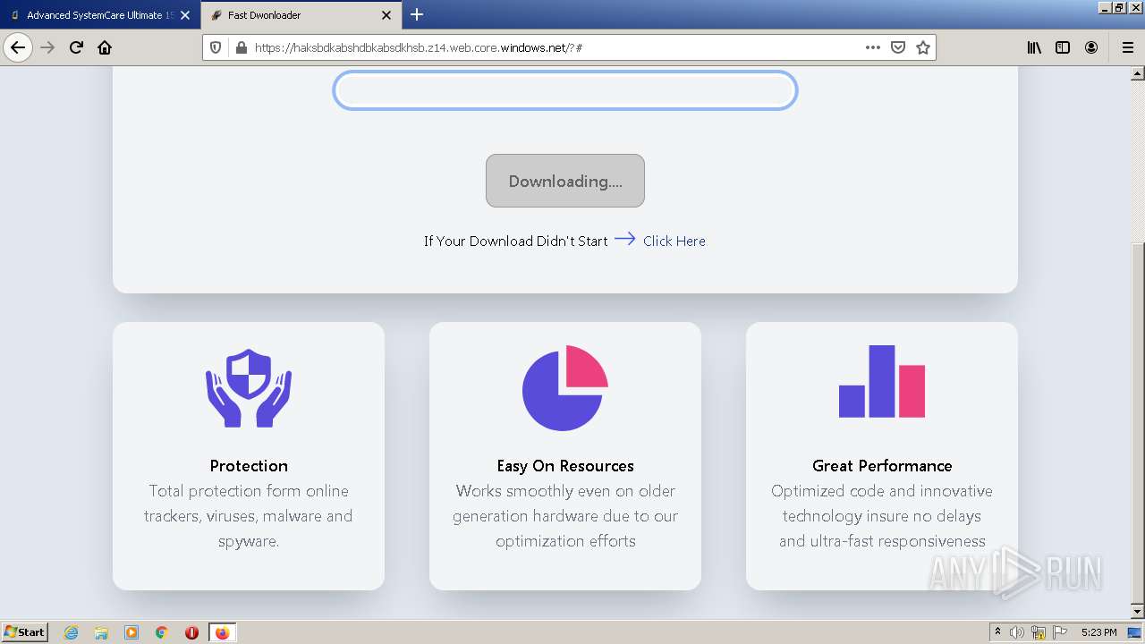Screen dimensions: 1145x644
Task: Toggle the sidebar view
Action: coord(1063,47)
